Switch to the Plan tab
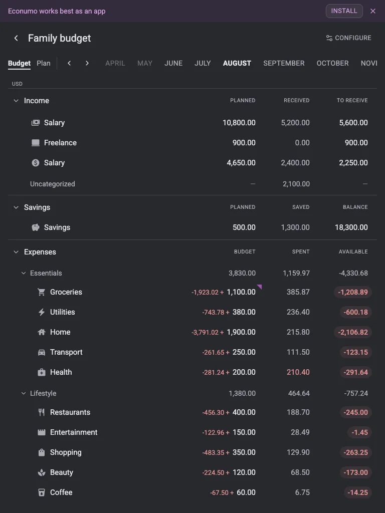 point(44,63)
